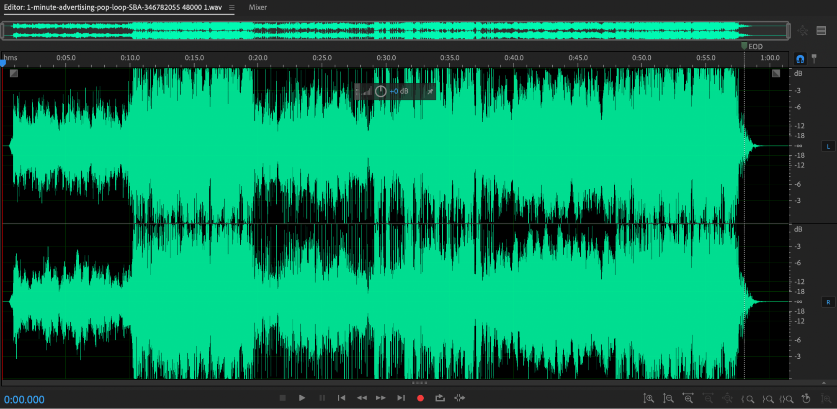Move playhead to next marker

pos(401,398)
